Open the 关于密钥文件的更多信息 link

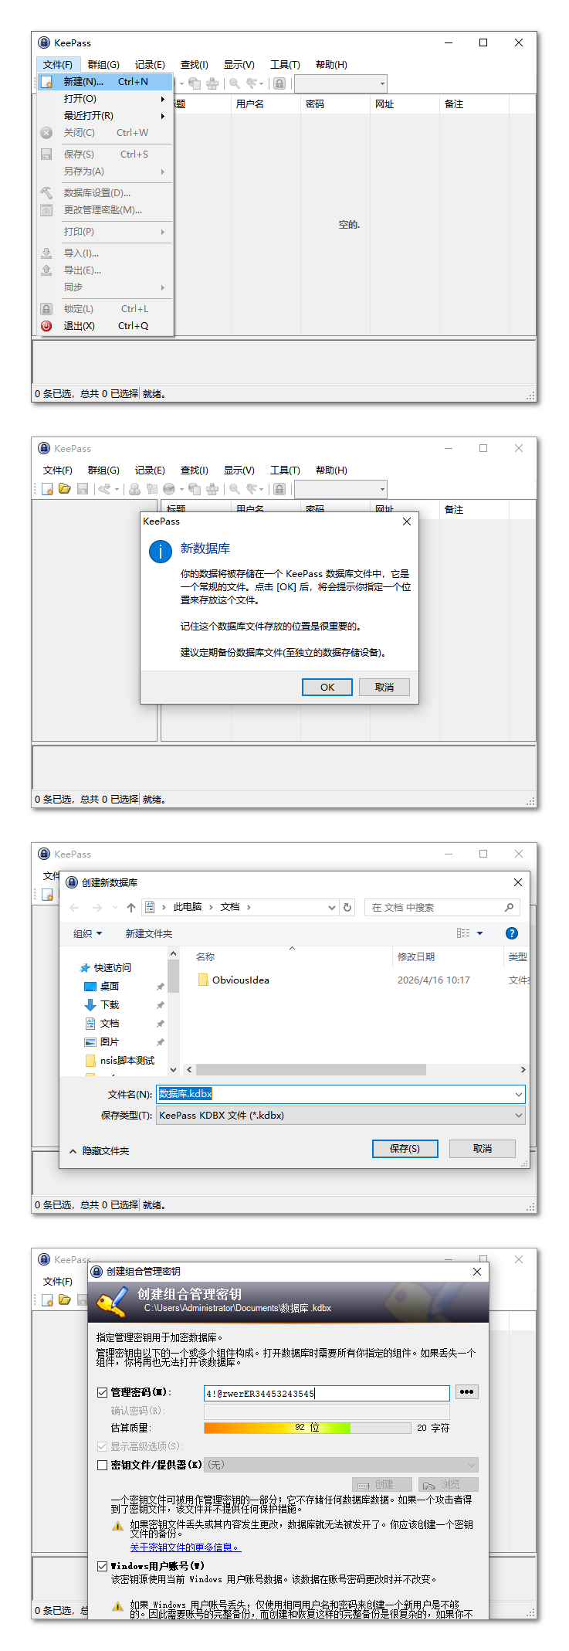(185, 1547)
